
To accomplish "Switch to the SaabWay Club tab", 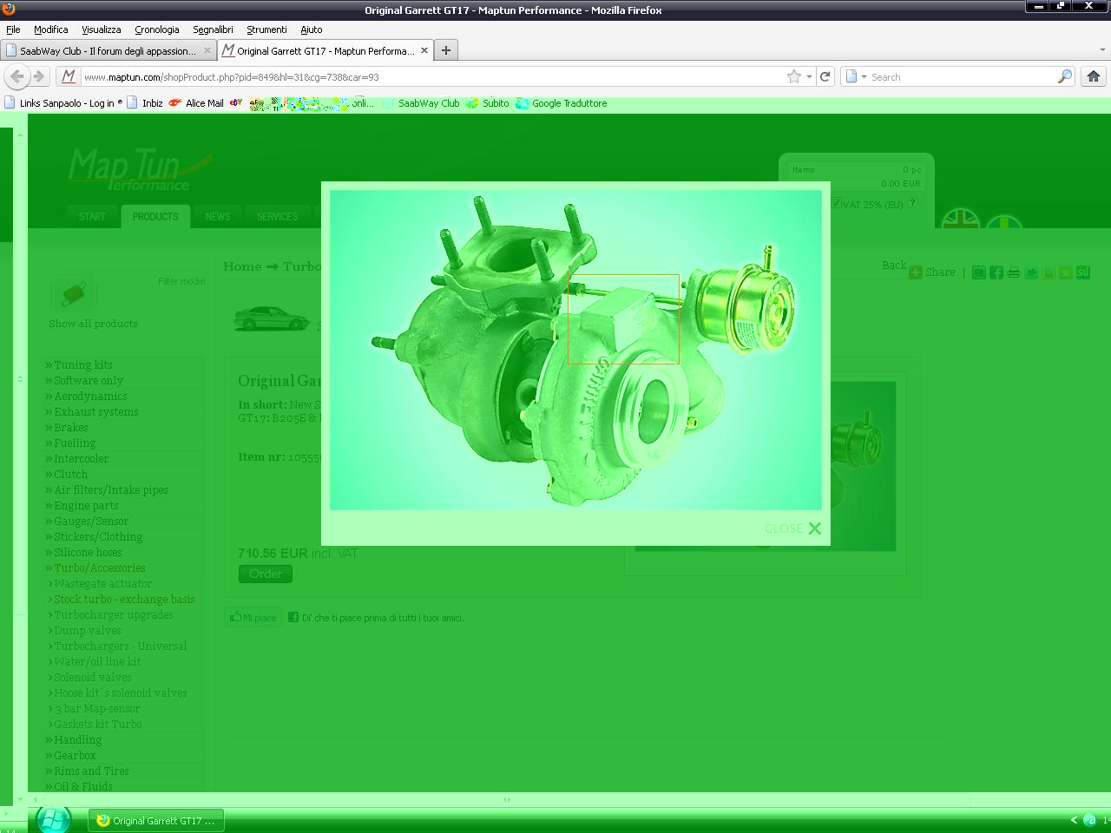I will [x=107, y=50].
